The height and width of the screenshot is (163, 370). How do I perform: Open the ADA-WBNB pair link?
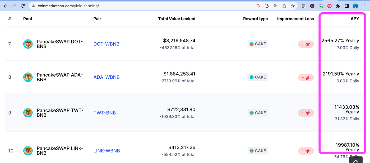click(x=107, y=77)
